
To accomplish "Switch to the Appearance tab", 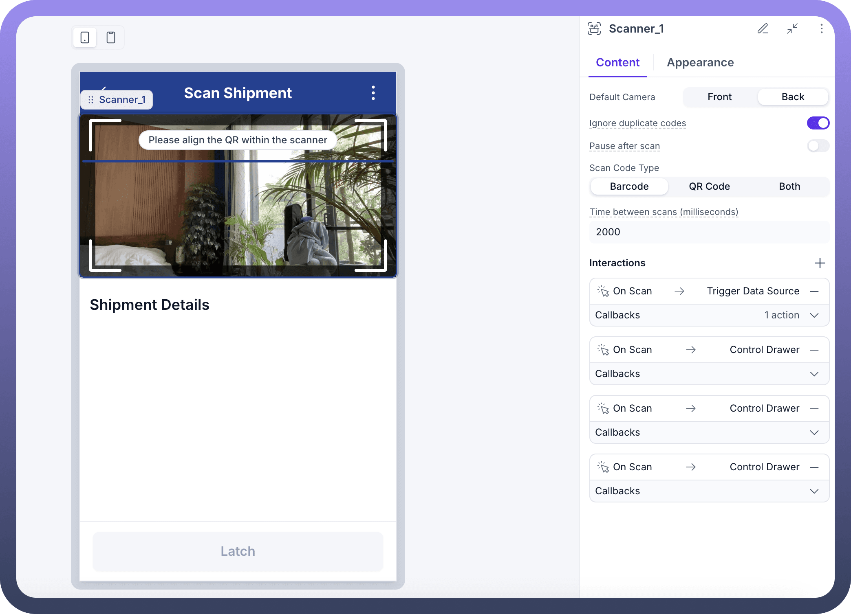I will (700, 63).
